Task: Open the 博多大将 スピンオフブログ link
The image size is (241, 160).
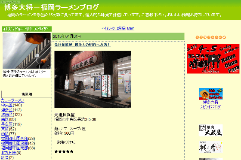Action: tap(210, 105)
